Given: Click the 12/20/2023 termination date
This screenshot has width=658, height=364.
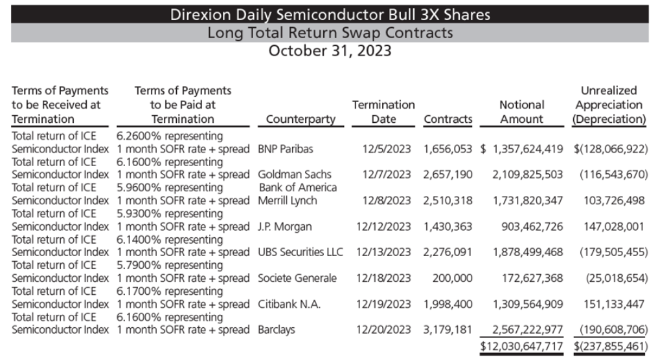Looking at the screenshot, I should click(x=383, y=330).
